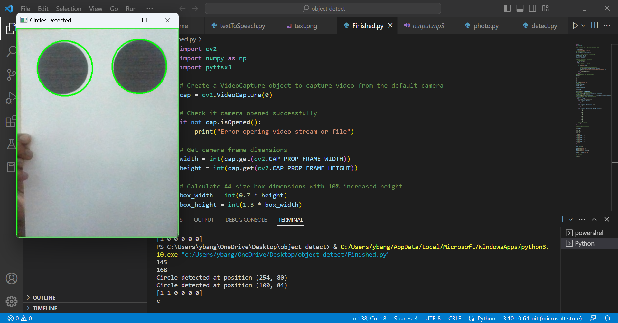
Task: Toggle the bottom panel visibility
Action: pos(520,8)
